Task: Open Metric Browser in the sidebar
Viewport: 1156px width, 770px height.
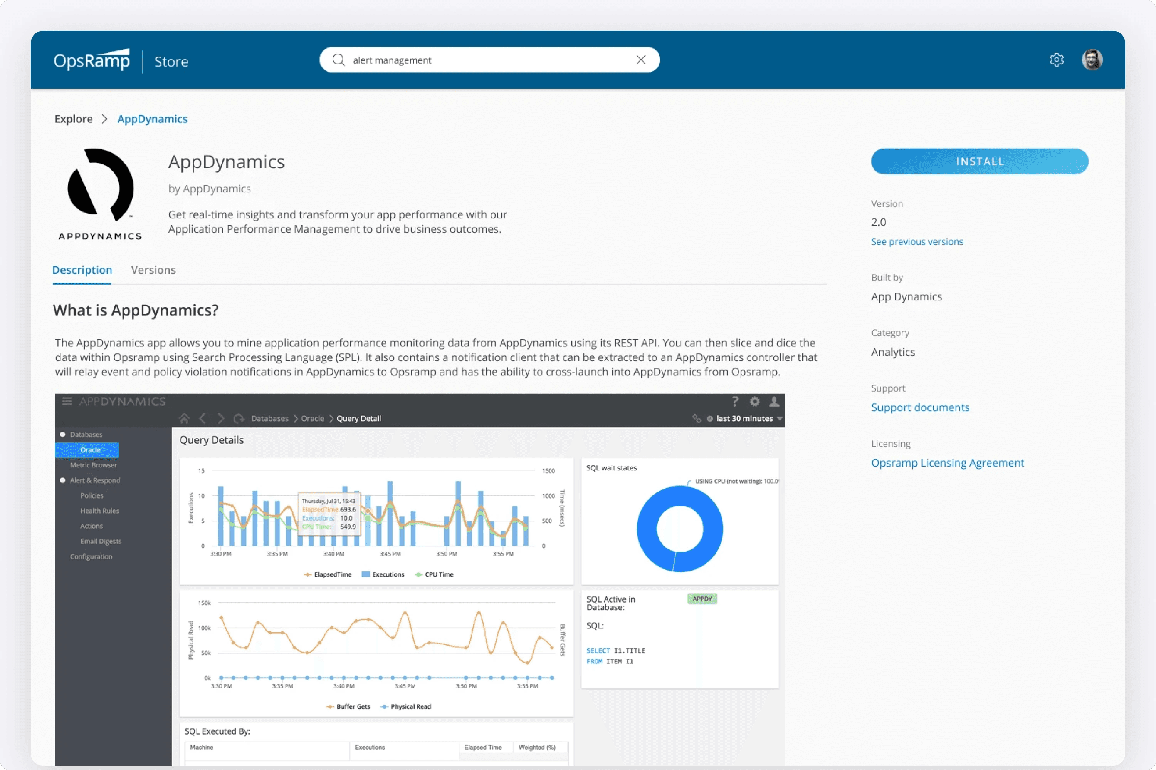Action: (93, 465)
